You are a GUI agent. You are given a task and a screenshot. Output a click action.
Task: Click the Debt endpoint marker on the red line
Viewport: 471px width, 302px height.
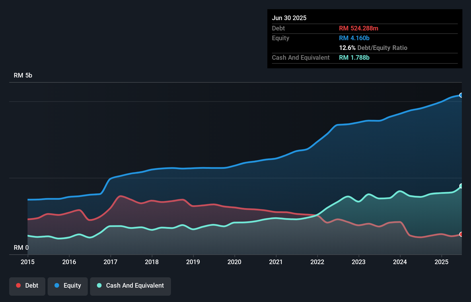tap(461, 234)
